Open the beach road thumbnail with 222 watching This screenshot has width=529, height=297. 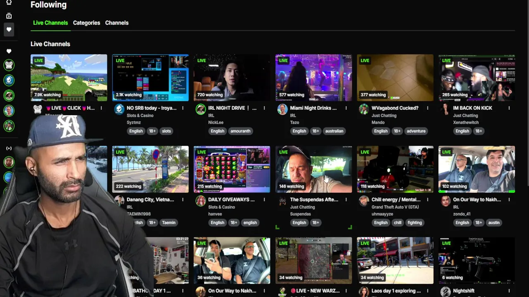click(150, 169)
